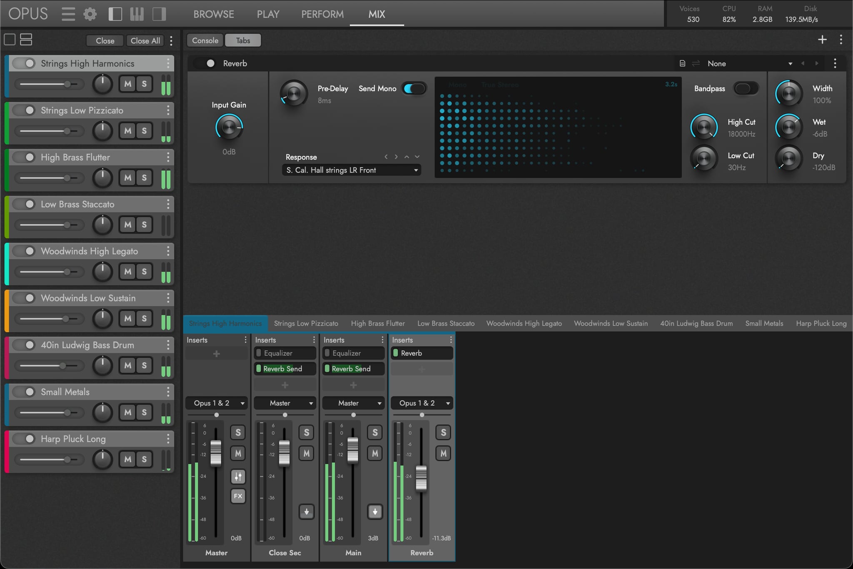The height and width of the screenshot is (569, 853).
Task: Click the Reverb channel volume fader
Action: coord(421,478)
